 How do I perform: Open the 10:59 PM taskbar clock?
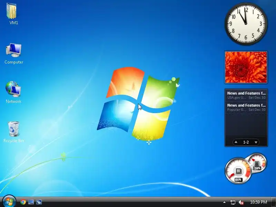(258, 202)
